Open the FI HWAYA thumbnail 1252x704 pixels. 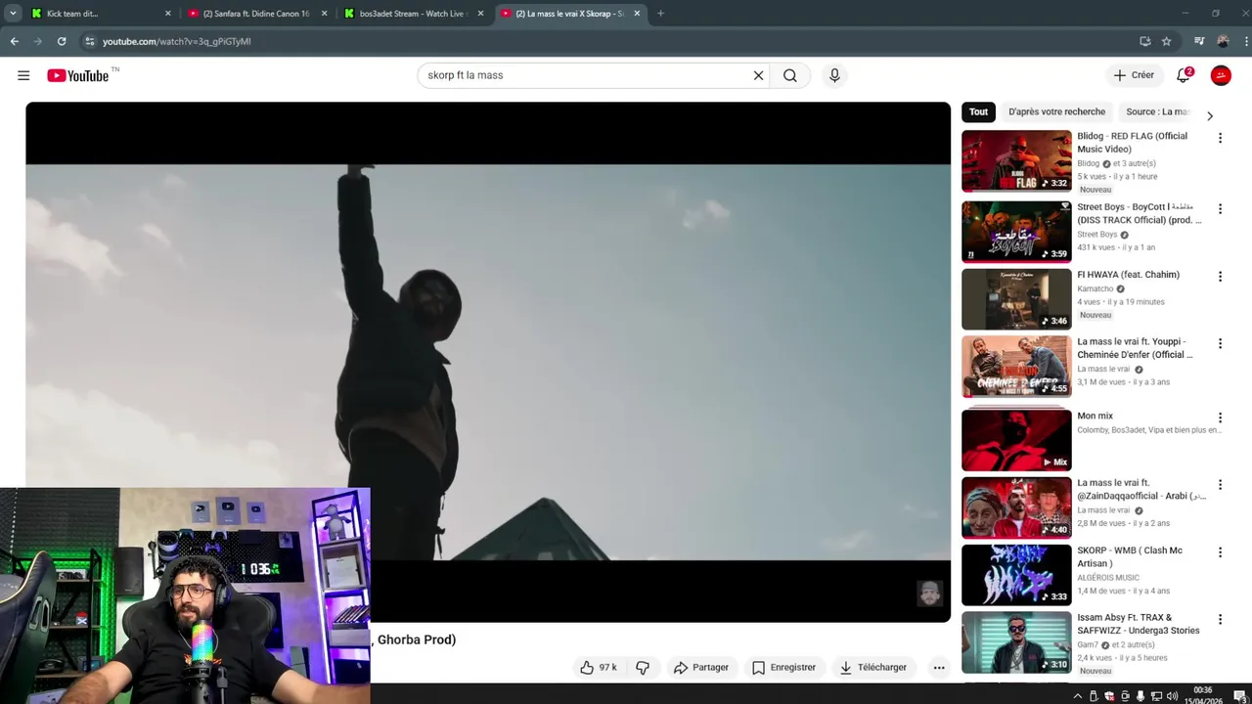tap(1016, 299)
